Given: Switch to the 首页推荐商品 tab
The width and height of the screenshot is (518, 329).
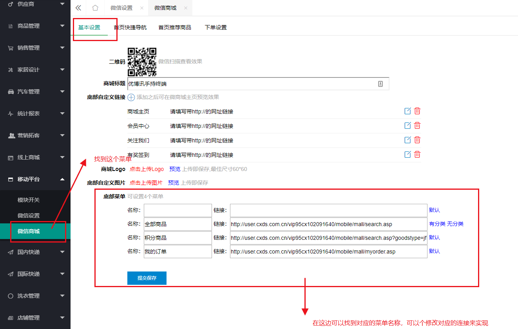Looking at the screenshot, I should [x=175, y=27].
